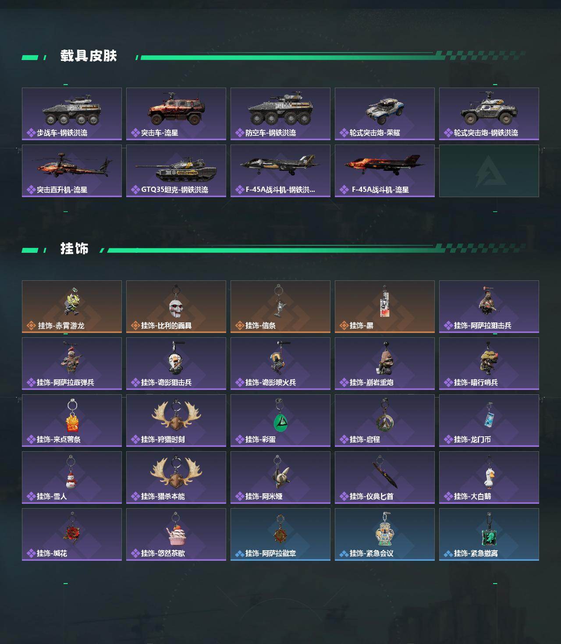561x644 pixels.
Task: Click the empty vehicle skin slot
Action: (489, 171)
